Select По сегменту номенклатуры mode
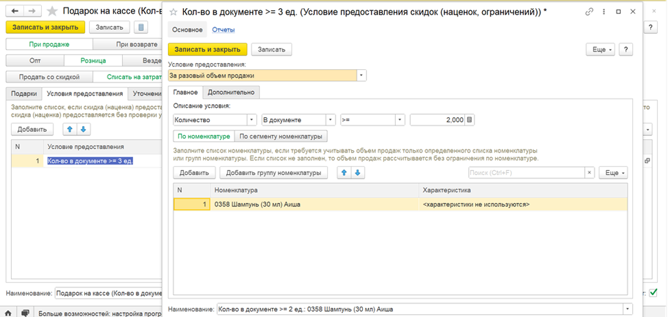 [281, 137]
